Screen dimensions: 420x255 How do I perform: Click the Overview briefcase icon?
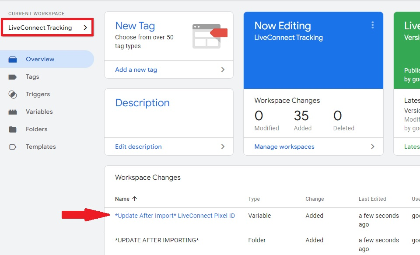pyautogui.click(x=13, y=59)
